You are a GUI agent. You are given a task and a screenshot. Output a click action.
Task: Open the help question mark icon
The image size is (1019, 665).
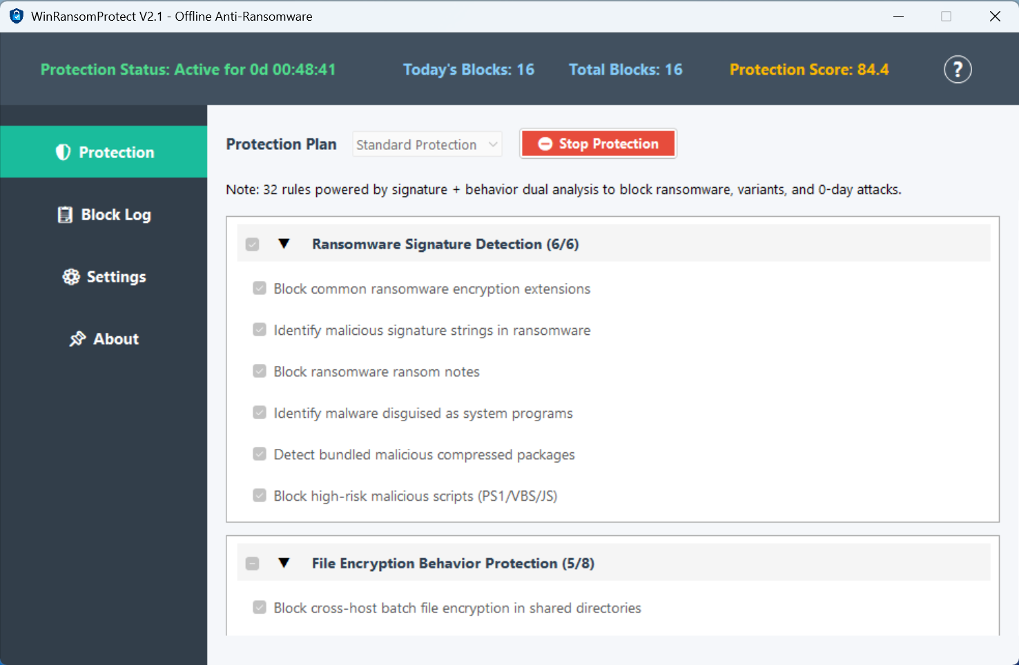[x=958, y=70]
